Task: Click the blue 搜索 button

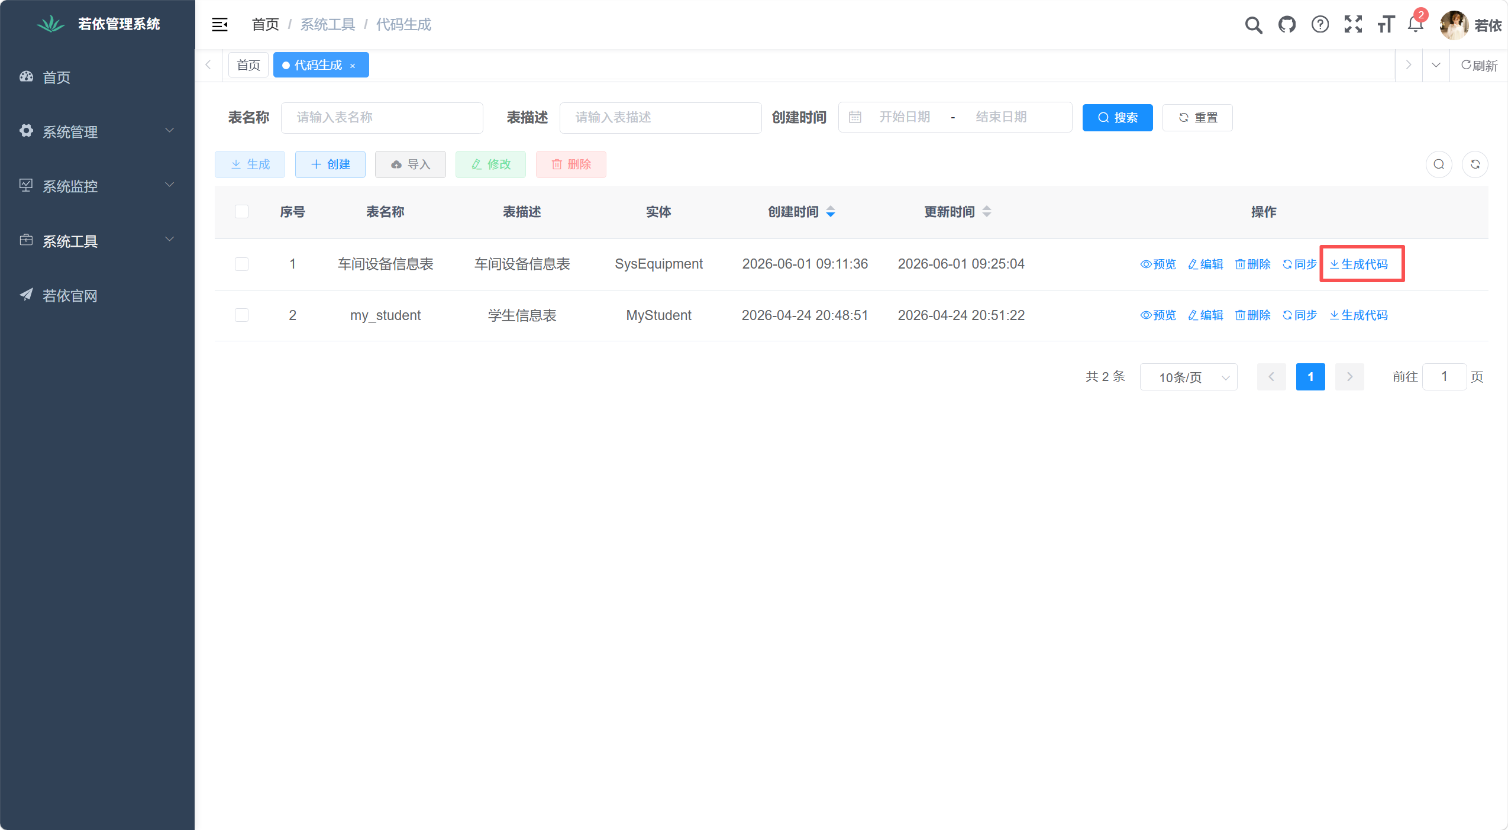Action: (1118, 118)
